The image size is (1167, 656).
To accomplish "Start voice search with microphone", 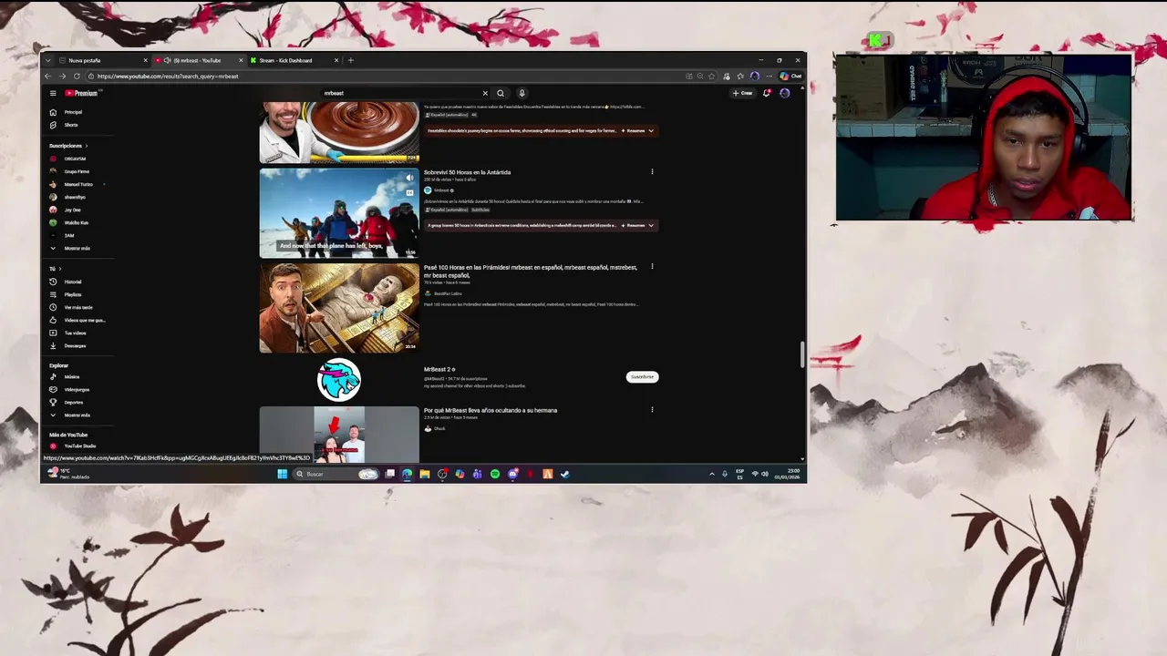I will click(522, 93).
